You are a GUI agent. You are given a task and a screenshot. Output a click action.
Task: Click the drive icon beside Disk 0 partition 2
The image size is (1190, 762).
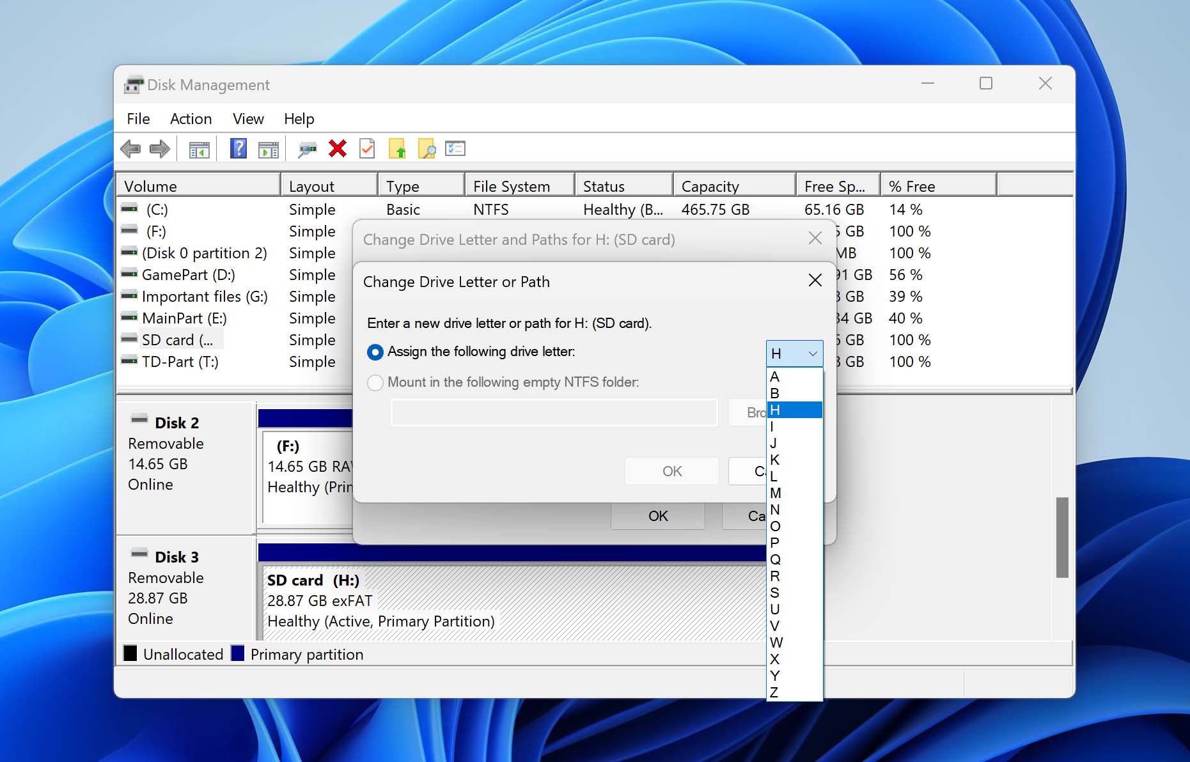click(x=130, y=252)
